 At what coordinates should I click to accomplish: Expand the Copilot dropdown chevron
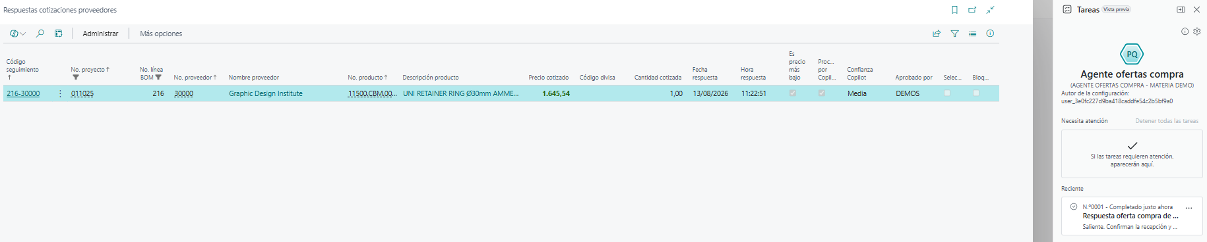coord(23,34)
